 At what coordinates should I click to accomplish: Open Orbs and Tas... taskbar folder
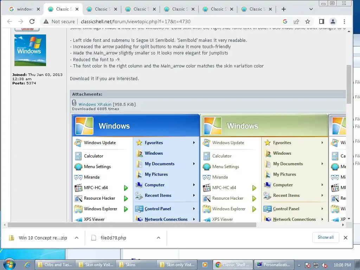pyautogui.click(x=55, y=265)
